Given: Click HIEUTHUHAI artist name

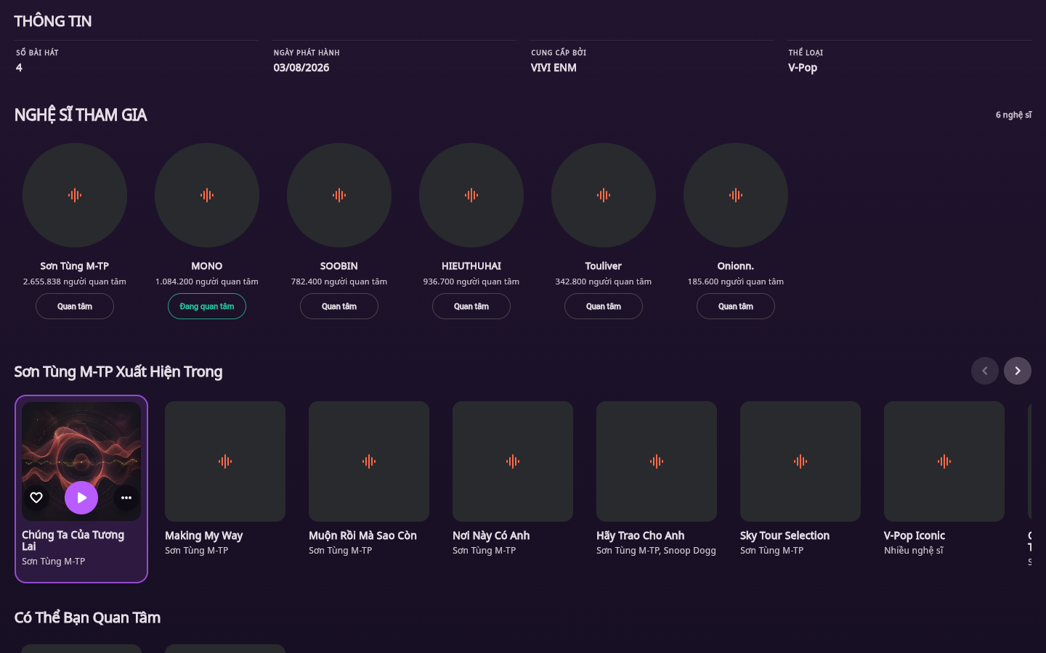Looking at the screenshot, I should point(471,266).
